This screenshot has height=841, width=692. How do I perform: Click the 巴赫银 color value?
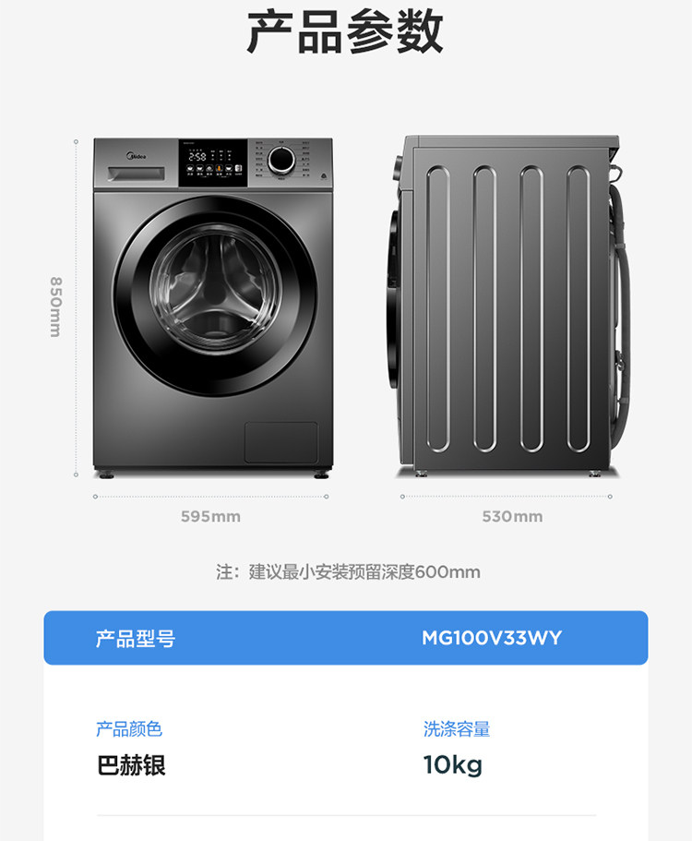pyautogui.click(x=131, y=764)
